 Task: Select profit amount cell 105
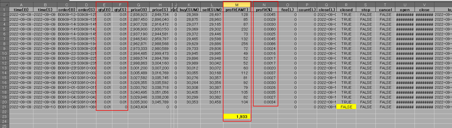point(237,92)
